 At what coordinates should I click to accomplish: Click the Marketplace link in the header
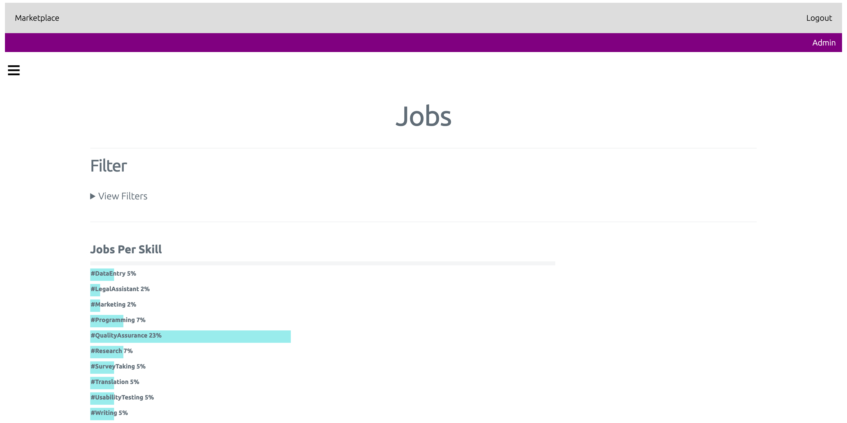point(37,18)
